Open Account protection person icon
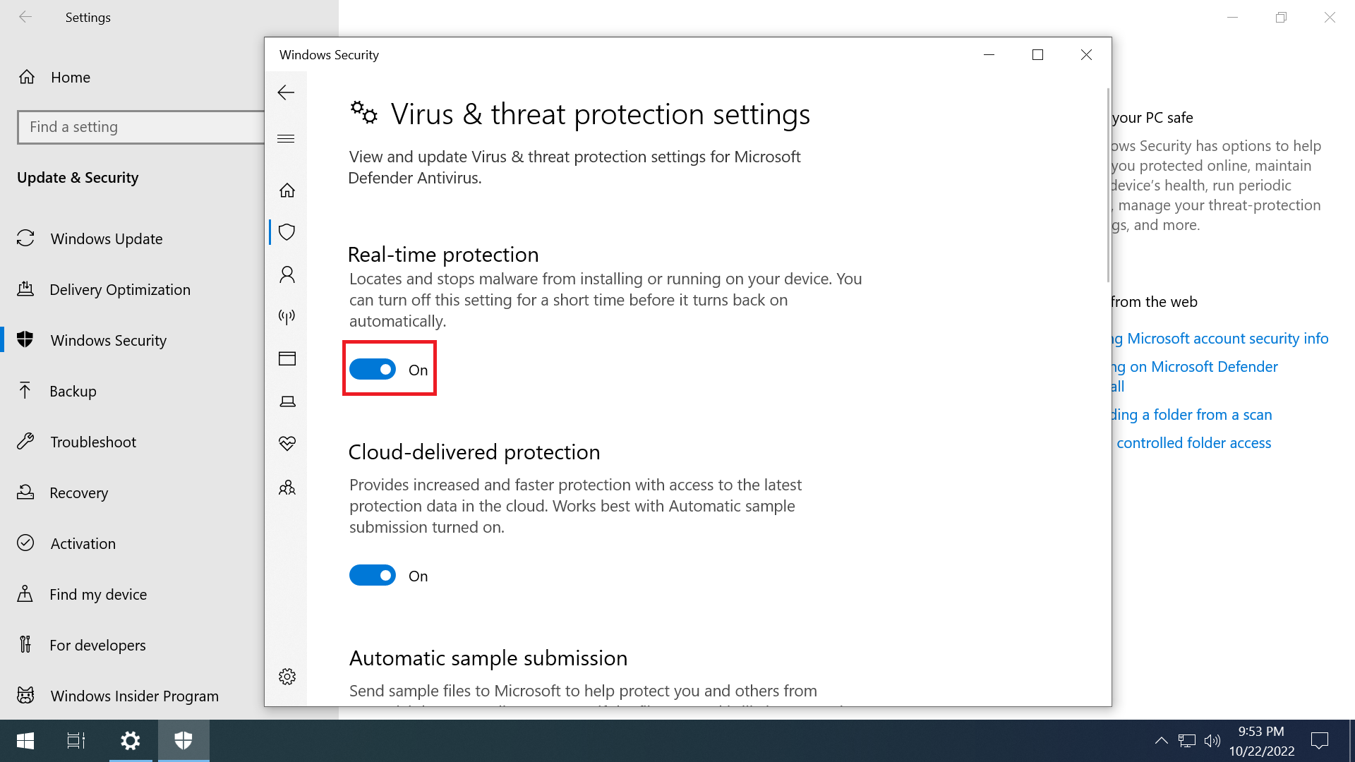The width and height of the screenshot is (1355, 762). click(x=287, y=274)
